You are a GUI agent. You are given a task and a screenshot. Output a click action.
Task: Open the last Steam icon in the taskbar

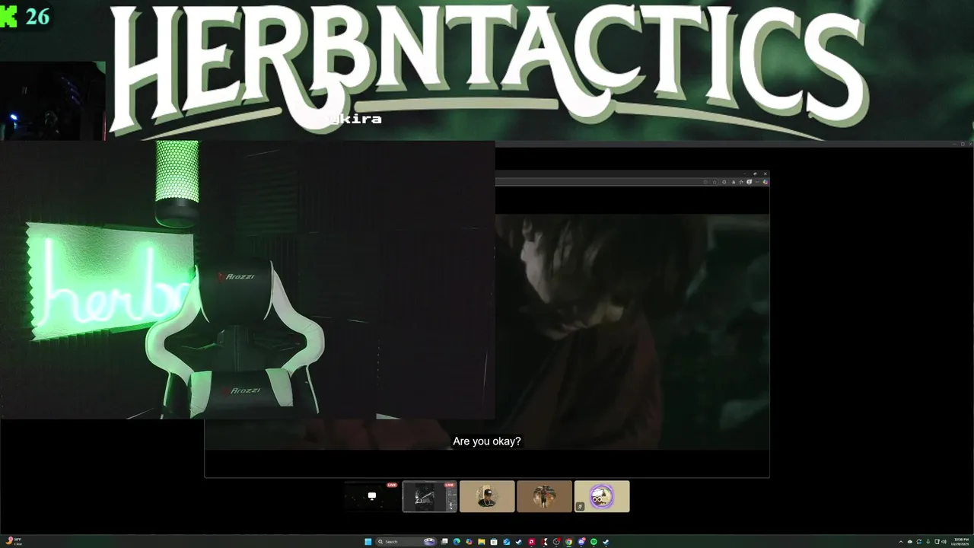(606, 542)
